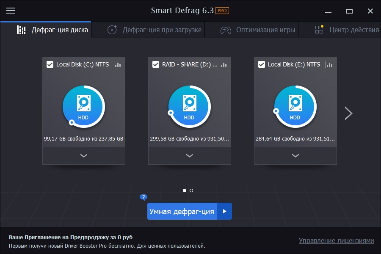This screenshot has height=254, width=381.
Task: Open RAID - SHARE (D:) chart icon
Action: (223, 65)
